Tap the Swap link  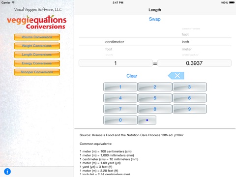pos(155,19)
